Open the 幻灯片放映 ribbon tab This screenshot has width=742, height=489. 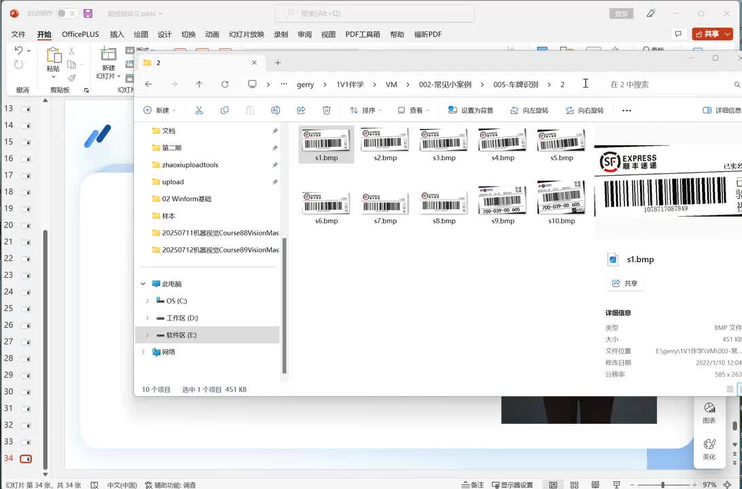point(247,34)
